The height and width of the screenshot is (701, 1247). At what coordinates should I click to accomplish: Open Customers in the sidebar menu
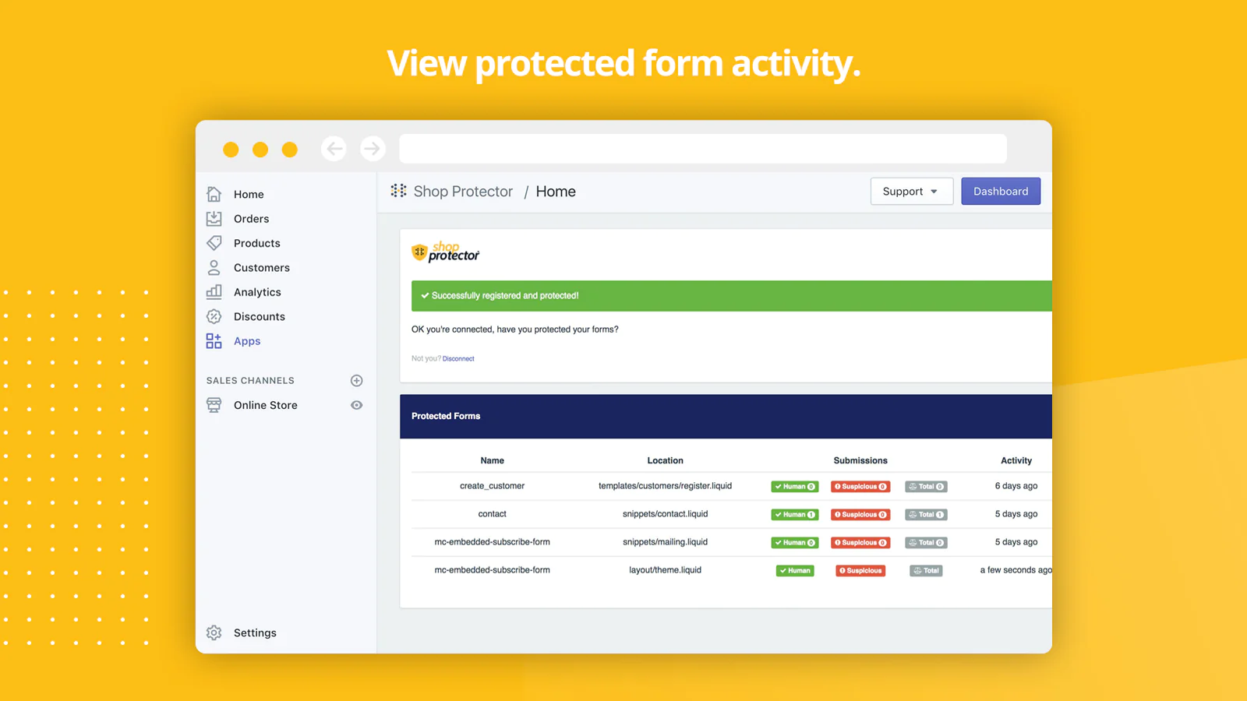pos(262,268)
